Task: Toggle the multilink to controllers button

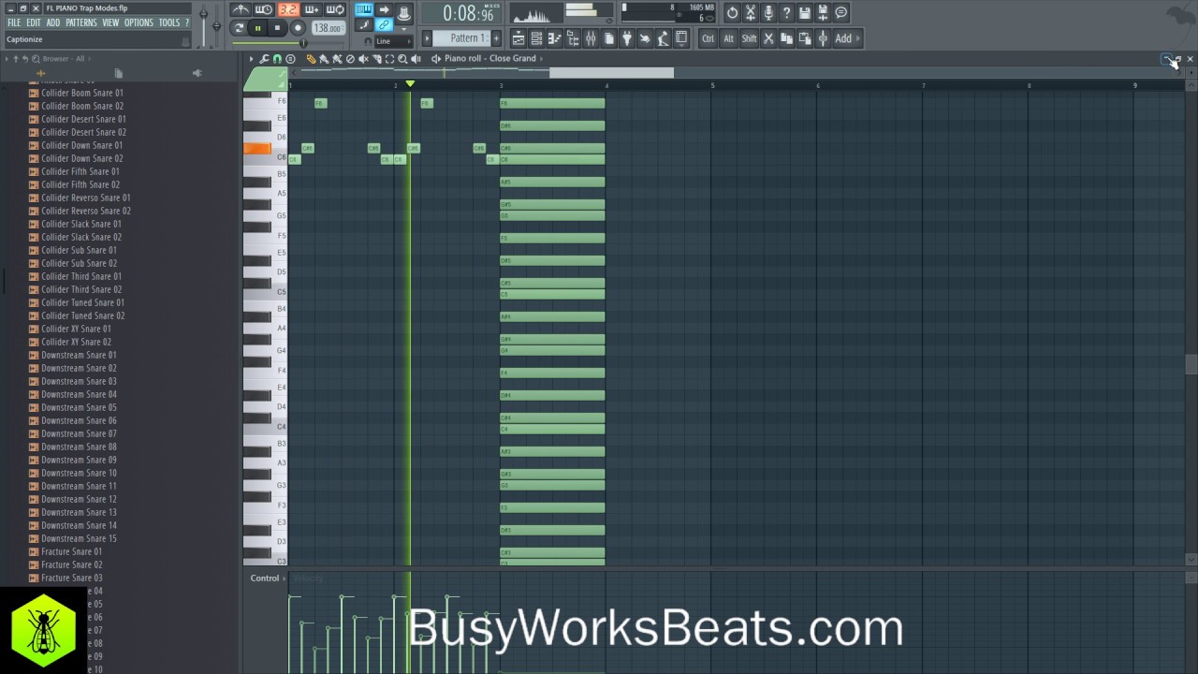Action: point(384,24)
